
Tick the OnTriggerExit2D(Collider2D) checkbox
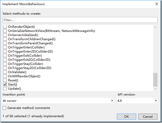click(x=5, y=60)
